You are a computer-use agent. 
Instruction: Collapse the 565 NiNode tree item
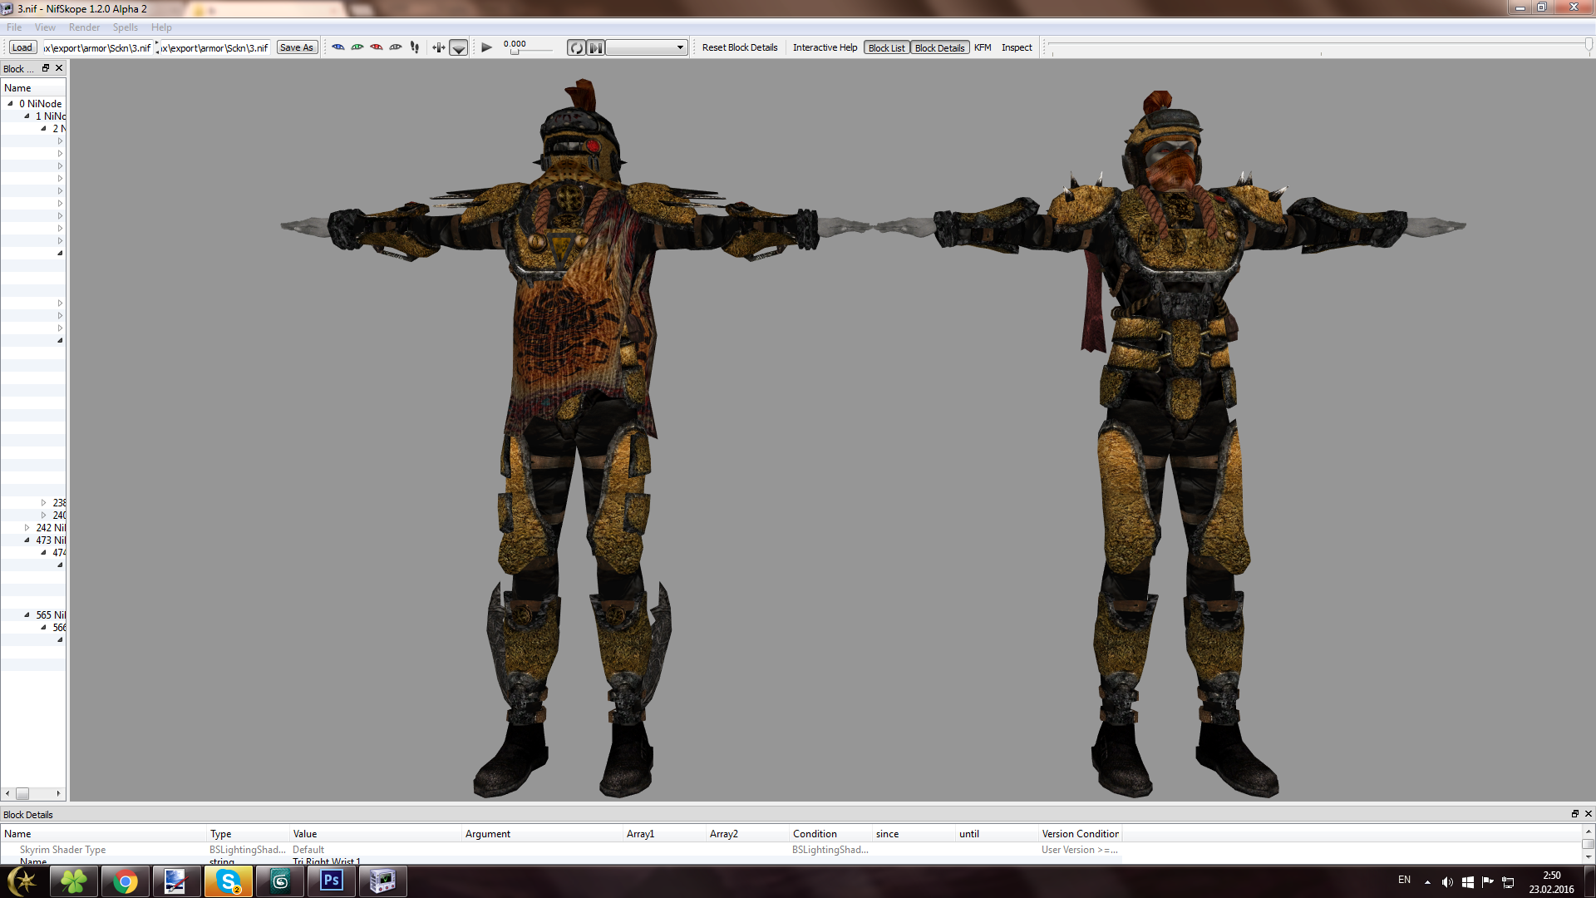(27, 615)
